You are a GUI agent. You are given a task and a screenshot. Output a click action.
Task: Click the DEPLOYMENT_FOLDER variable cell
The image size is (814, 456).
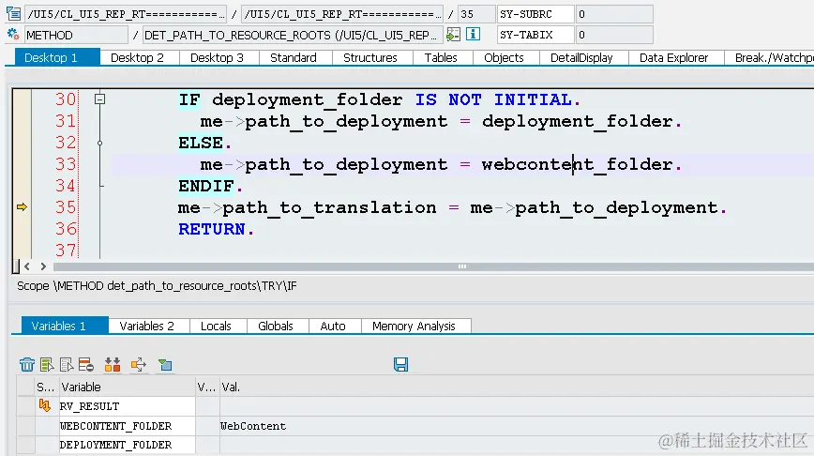click(x=128, y=445)
